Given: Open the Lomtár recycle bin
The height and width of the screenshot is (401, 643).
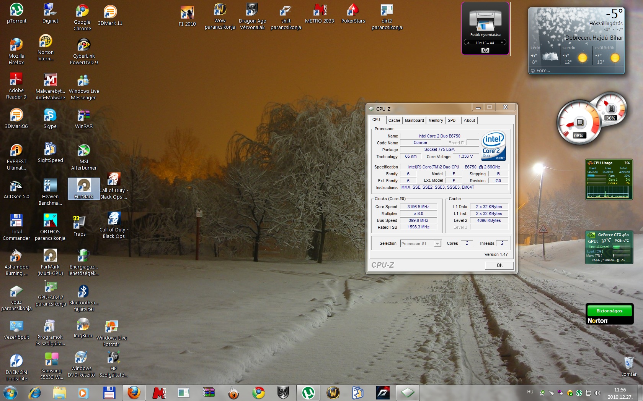Looking at the screenshot, I should (628, 366).
